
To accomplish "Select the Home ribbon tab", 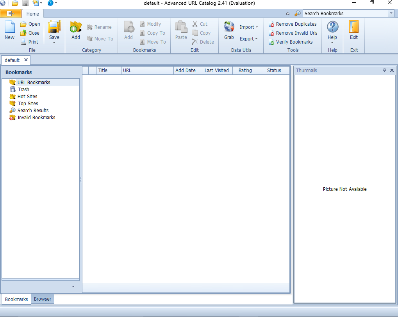I will coord(33,14).
